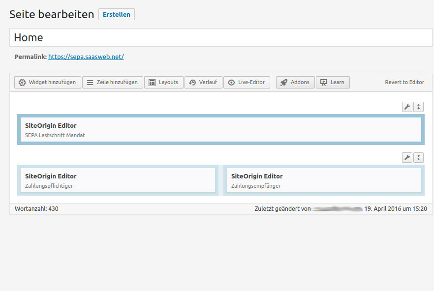Click move handle of the Zahlungspflichtiger row

(418, 158)
